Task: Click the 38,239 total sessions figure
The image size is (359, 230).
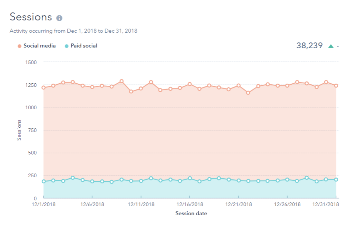Action: [x=309, y=46]
